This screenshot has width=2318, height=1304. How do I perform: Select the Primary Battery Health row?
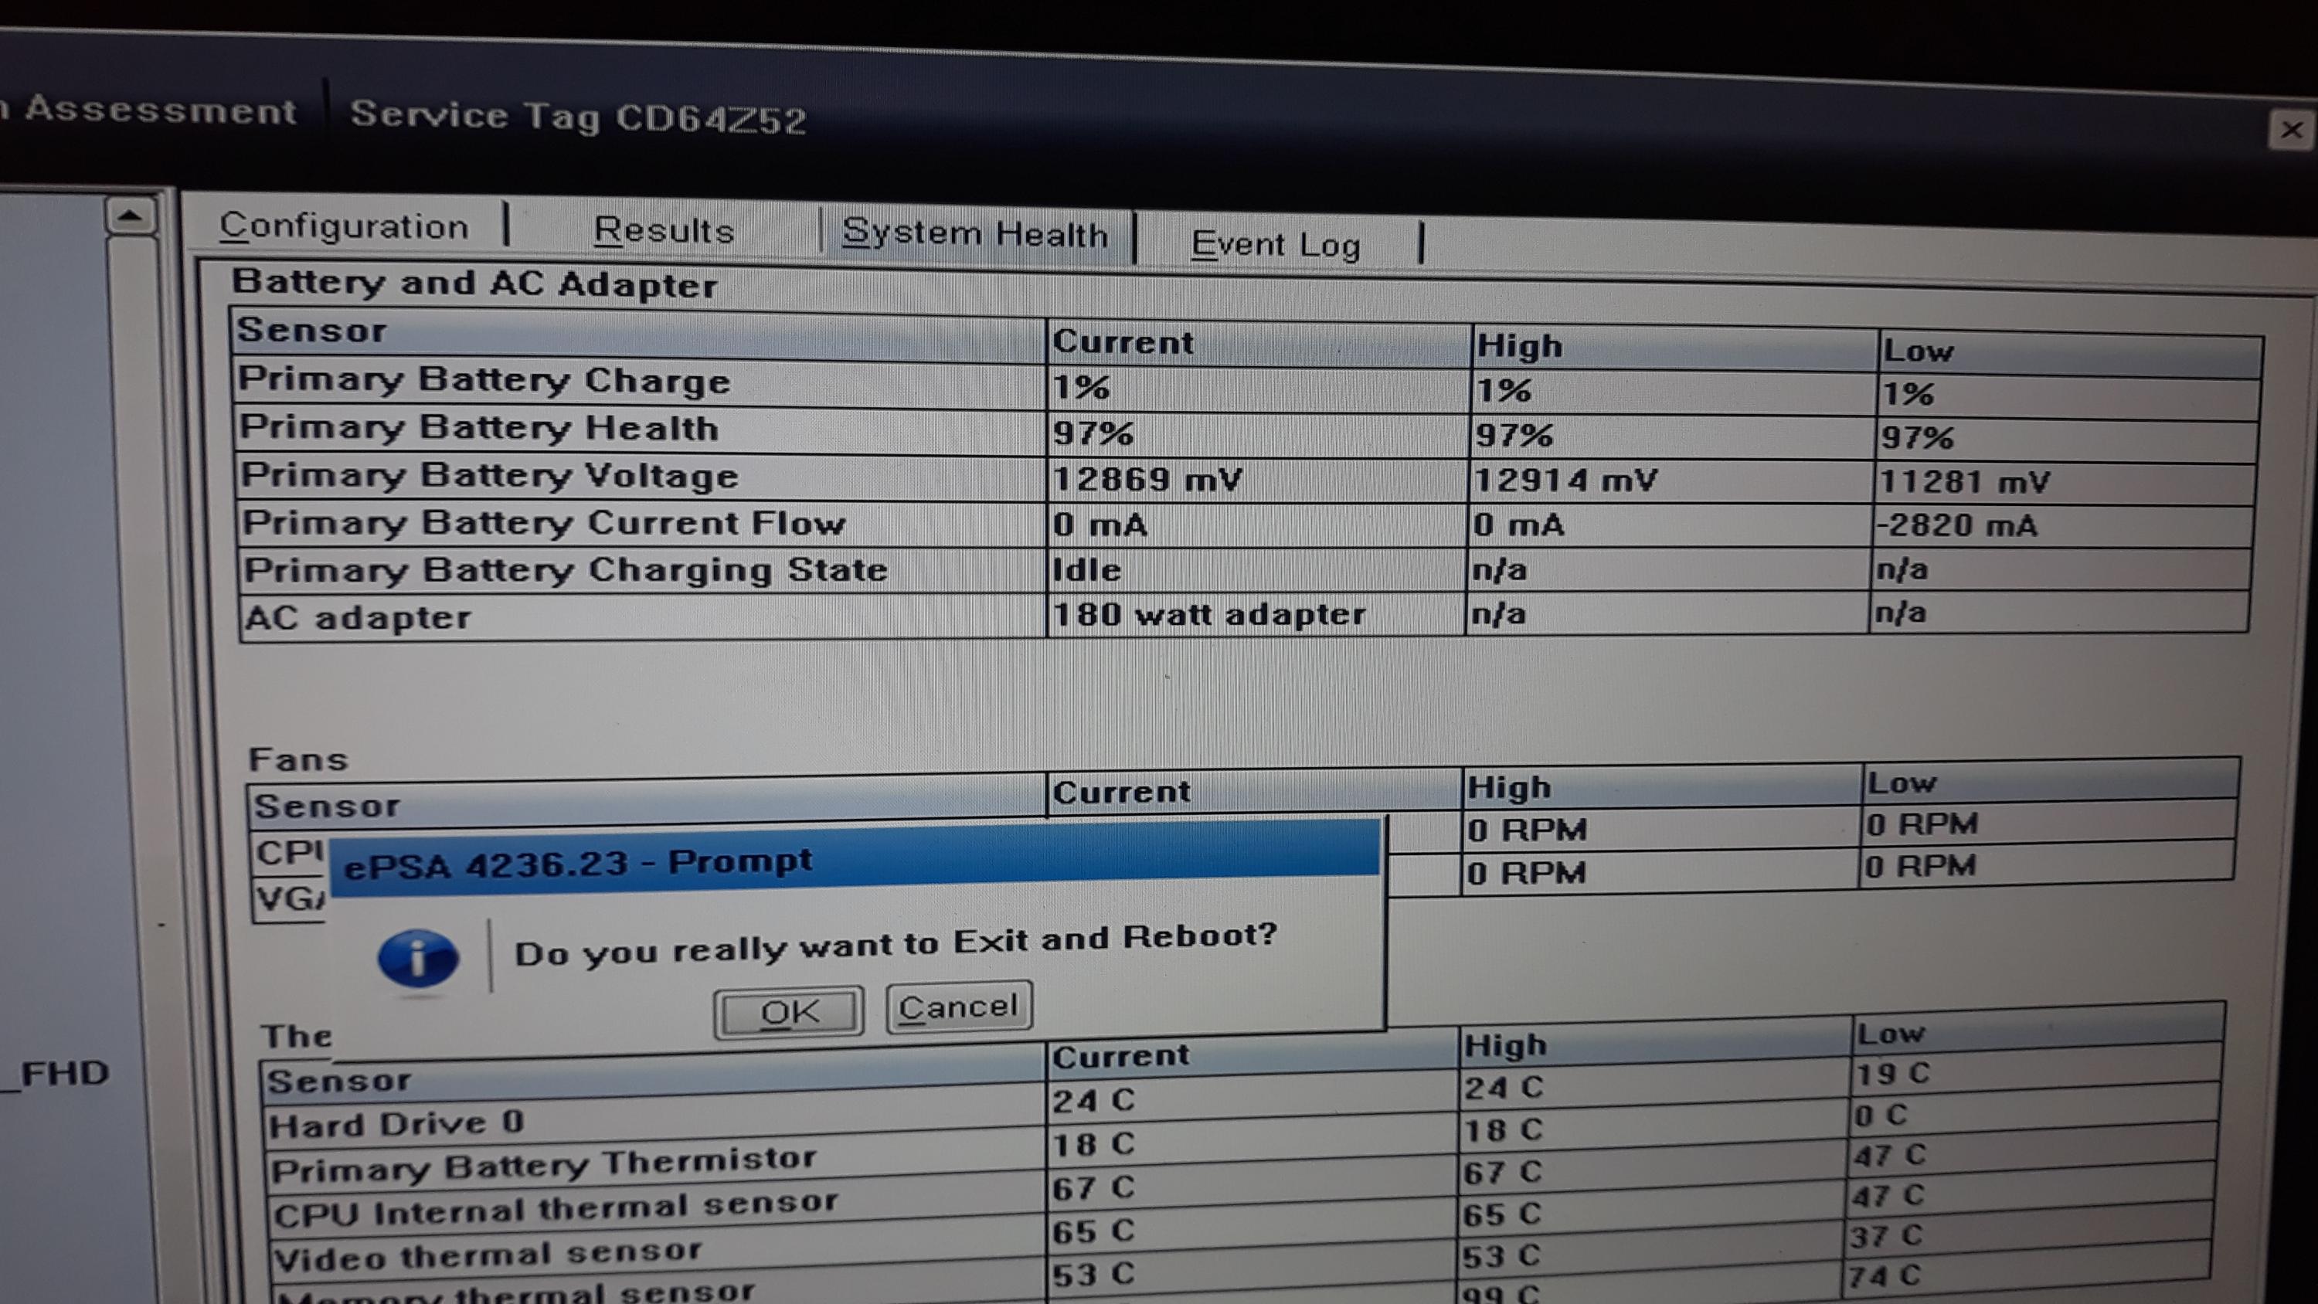[480, 429]
